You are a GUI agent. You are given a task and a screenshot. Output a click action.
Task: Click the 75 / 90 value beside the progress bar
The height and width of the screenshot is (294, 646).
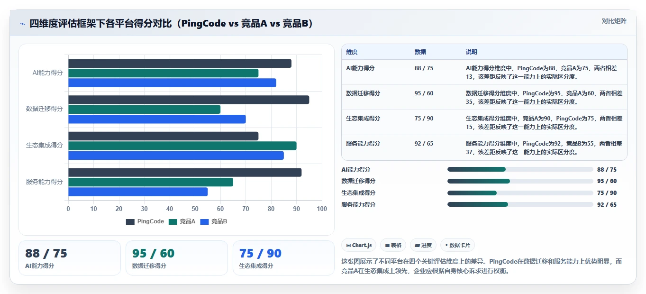point(607,193)
